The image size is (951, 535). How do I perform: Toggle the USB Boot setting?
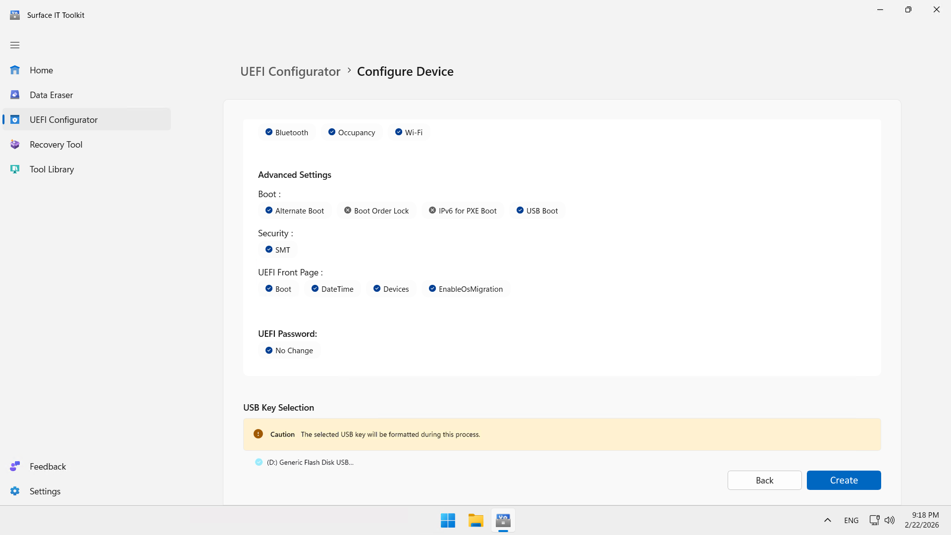coord(537,211)
